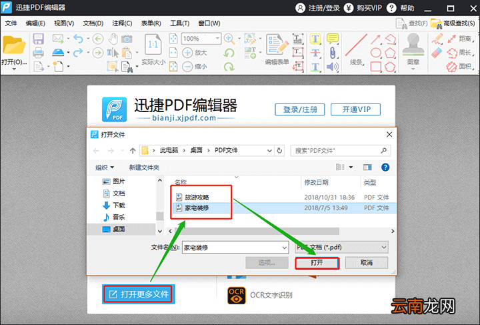Click the large Open folder icon

coord(14,45)
